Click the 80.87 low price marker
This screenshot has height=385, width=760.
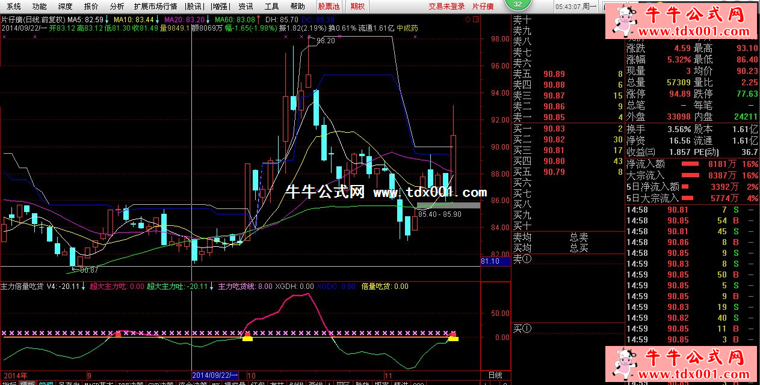point(88,270)
